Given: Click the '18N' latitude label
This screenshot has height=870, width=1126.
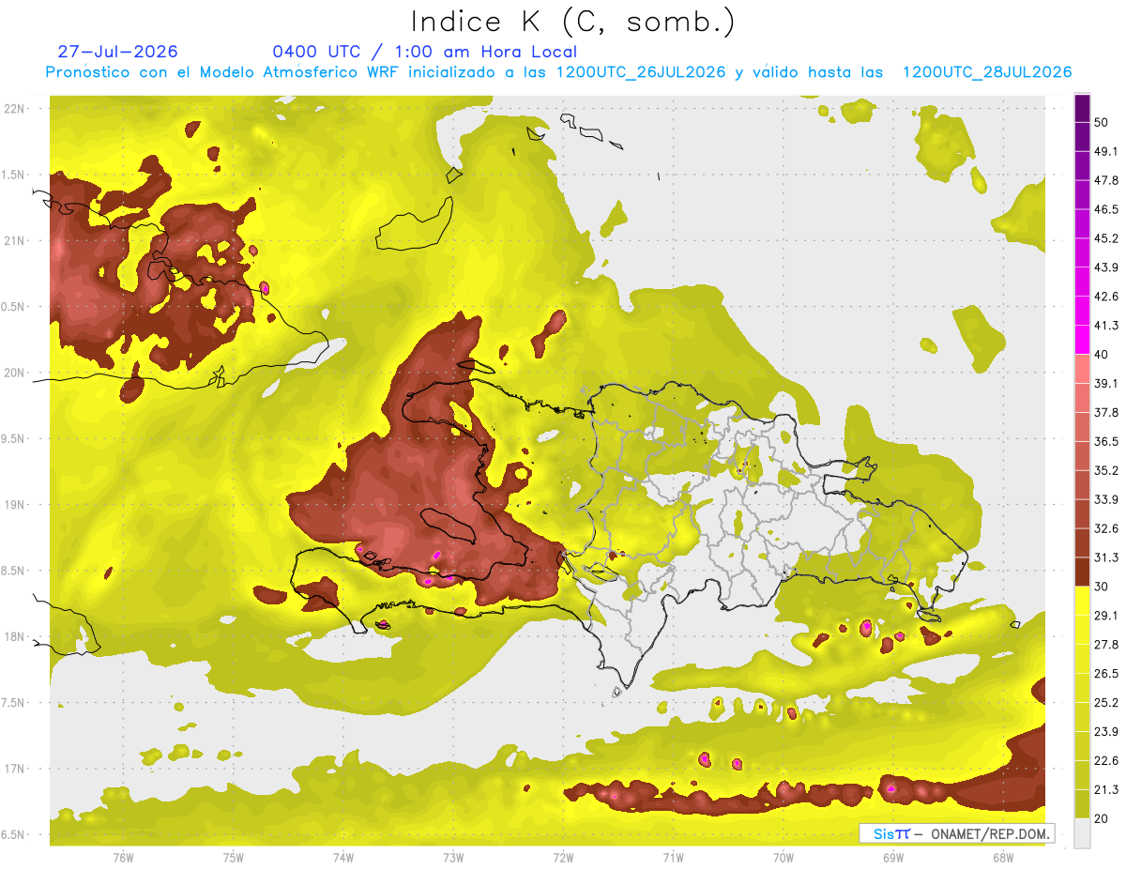Looking at the screenshot, I should tap(15, 636).
